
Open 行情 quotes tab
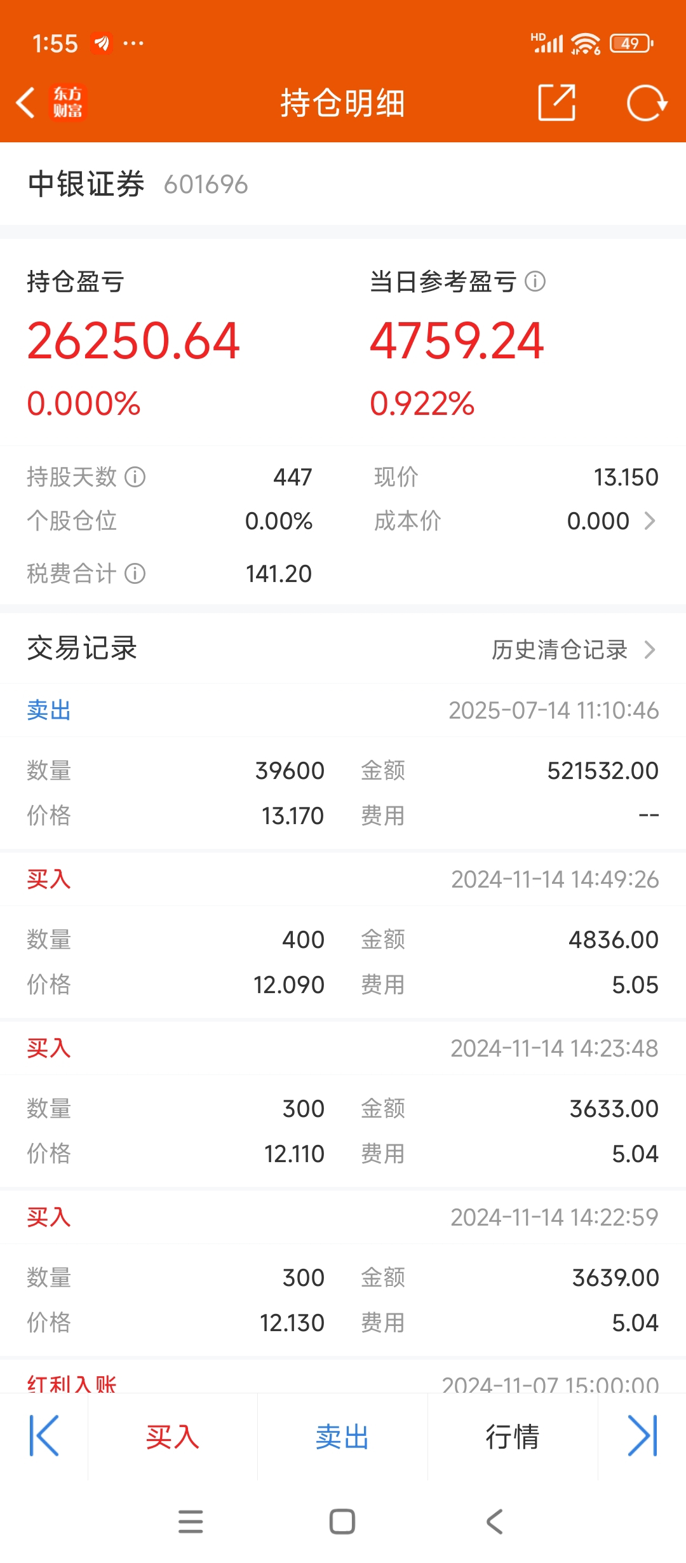pyautogui.click(x=513, y=1437)
